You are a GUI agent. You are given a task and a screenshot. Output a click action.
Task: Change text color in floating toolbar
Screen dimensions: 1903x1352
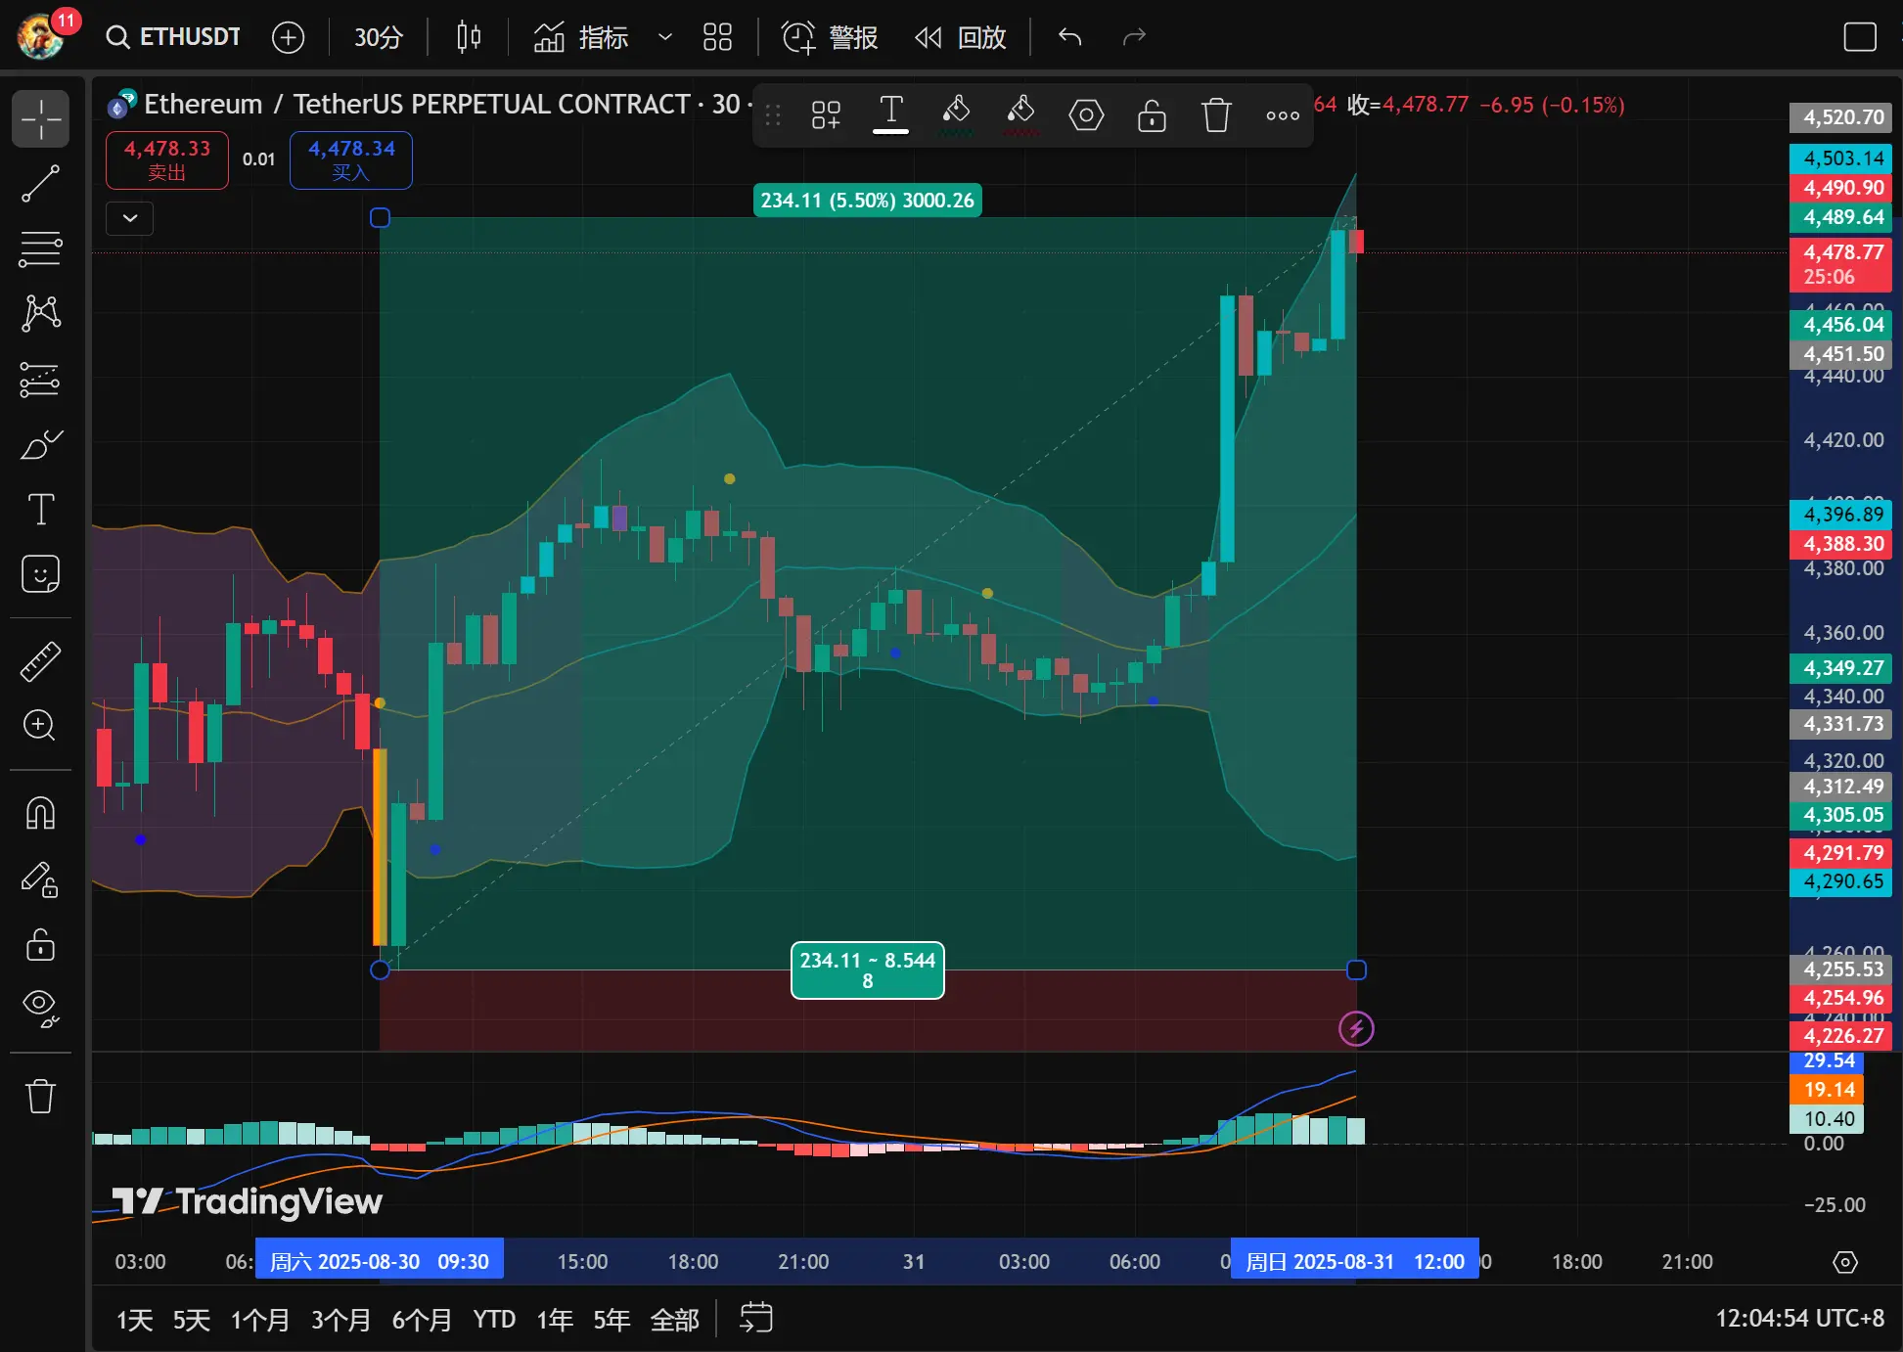point(890,115)
